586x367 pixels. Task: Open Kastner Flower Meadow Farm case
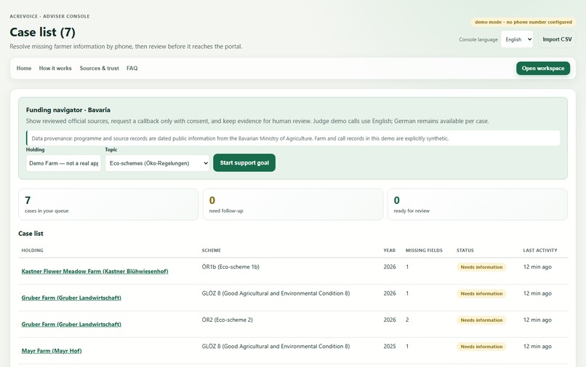click(x=95, y=271)
